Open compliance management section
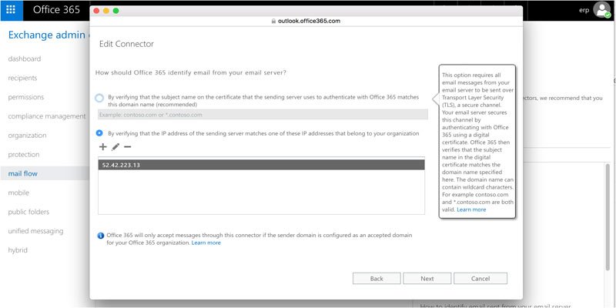 47,116
